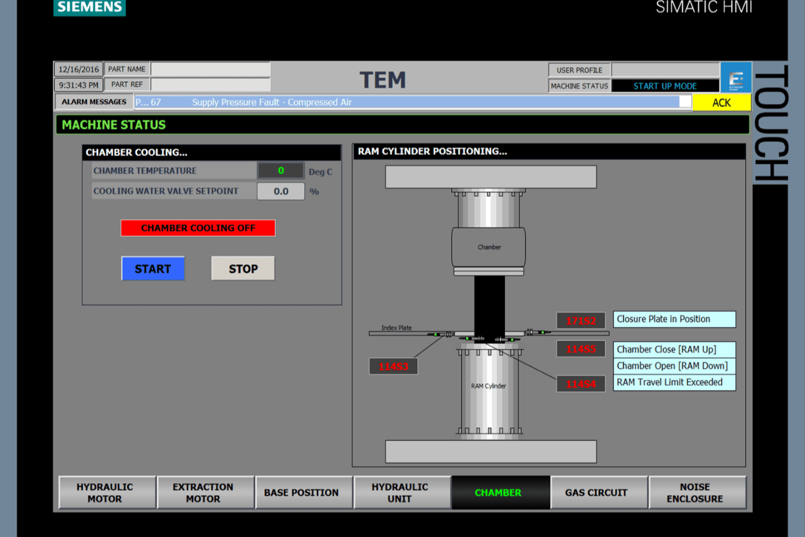Open the Gas Circuit tab
805x537 pixels.
click(596, 492)
